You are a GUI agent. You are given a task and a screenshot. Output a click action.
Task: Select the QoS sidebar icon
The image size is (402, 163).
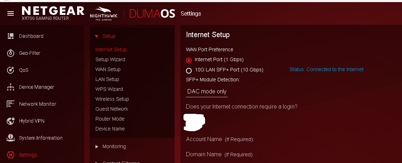point(11,70)
